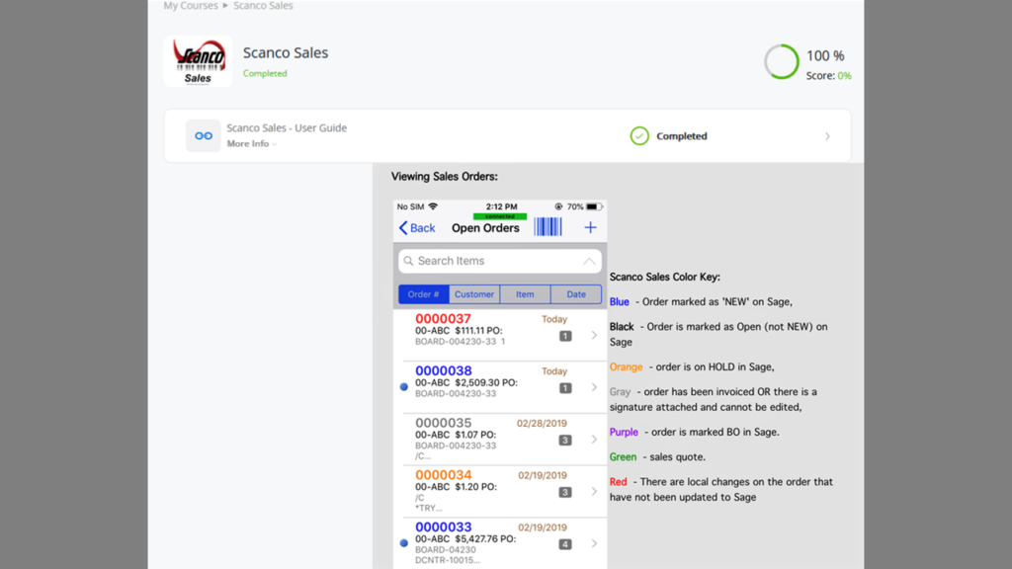Click the Scanco Sales logo thumbnail
Screen dimensions: 1012x569
click(197, 60)
